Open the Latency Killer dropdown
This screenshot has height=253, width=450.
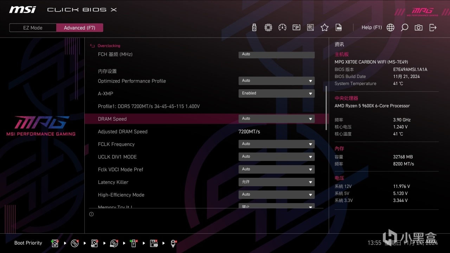pyautogui.click(x=276, y=182)
